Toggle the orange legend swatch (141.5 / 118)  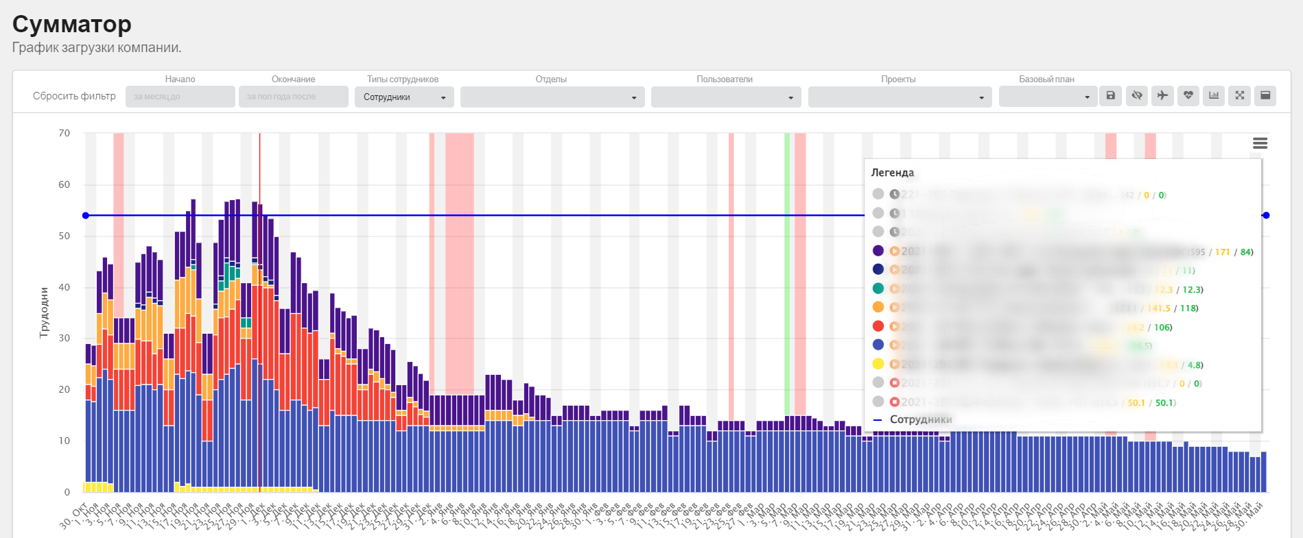[x=878, y=307]
